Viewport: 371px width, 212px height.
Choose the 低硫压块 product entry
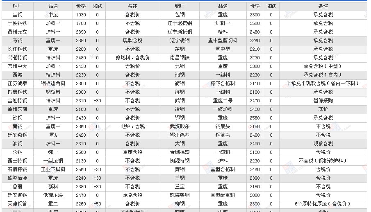(x=53, y=195)
